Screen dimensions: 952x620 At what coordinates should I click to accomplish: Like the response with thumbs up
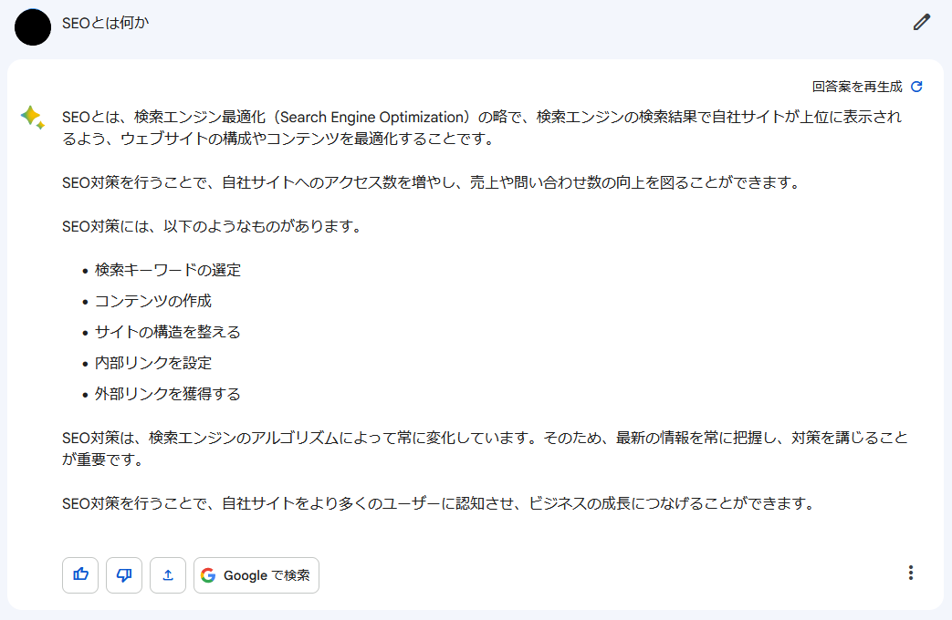click(80, 575)
